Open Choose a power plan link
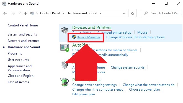The width and height of the screenshot is (183, 103). [144, 90]
